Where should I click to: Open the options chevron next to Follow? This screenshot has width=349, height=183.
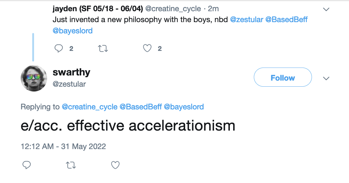click(x=326, y=78)
